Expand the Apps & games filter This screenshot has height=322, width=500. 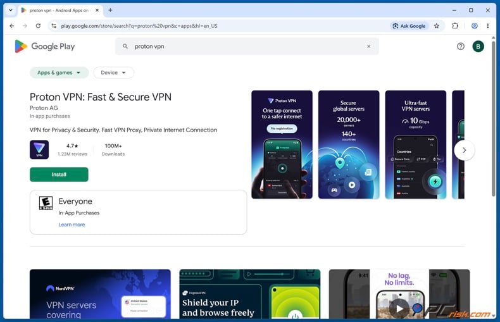tap(59, 73)
